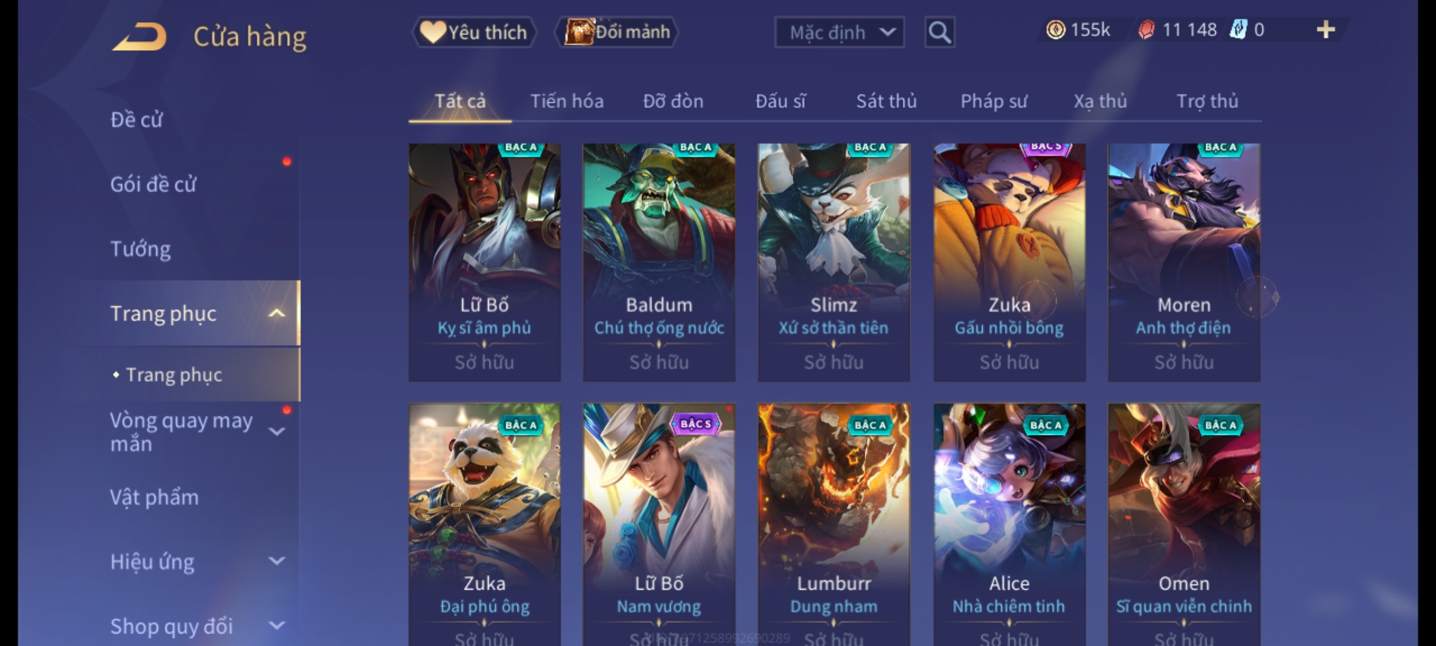Open Gói đề cử in sidebar
This screenshot has height=646, width=1436.
pos(153,184)
